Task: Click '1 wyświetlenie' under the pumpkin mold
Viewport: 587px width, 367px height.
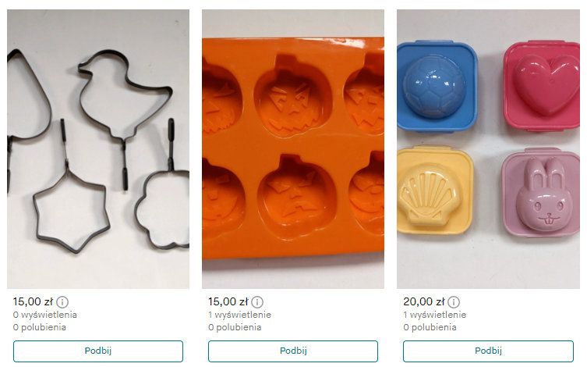Action: (x=239, y=315)
